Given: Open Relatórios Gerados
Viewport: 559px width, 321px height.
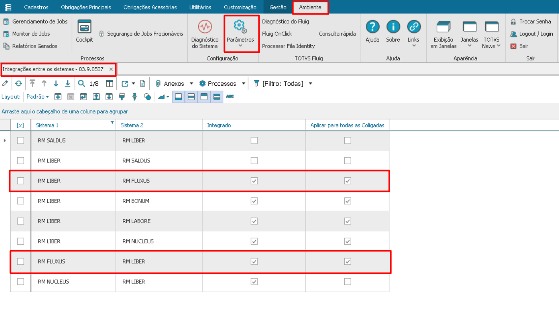Looking at the screenshot, I should 30,46.
